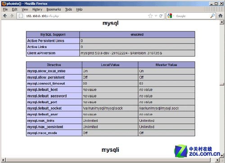Viewport: 225px width, 163px height.
Task: Open the Help menu
Action: 79,9
